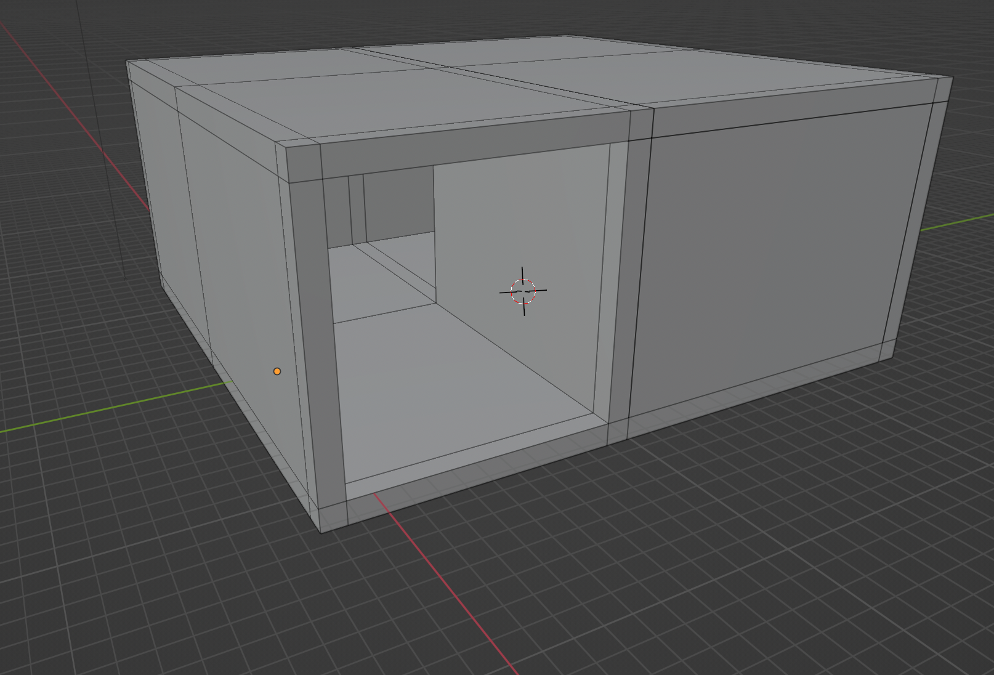Click the 3D cursor crosshair
Image resolution: width=994 pixels, height=675 pixels.
click(523, 291)
